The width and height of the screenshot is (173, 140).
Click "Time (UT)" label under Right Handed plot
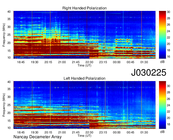click(84, 65)
